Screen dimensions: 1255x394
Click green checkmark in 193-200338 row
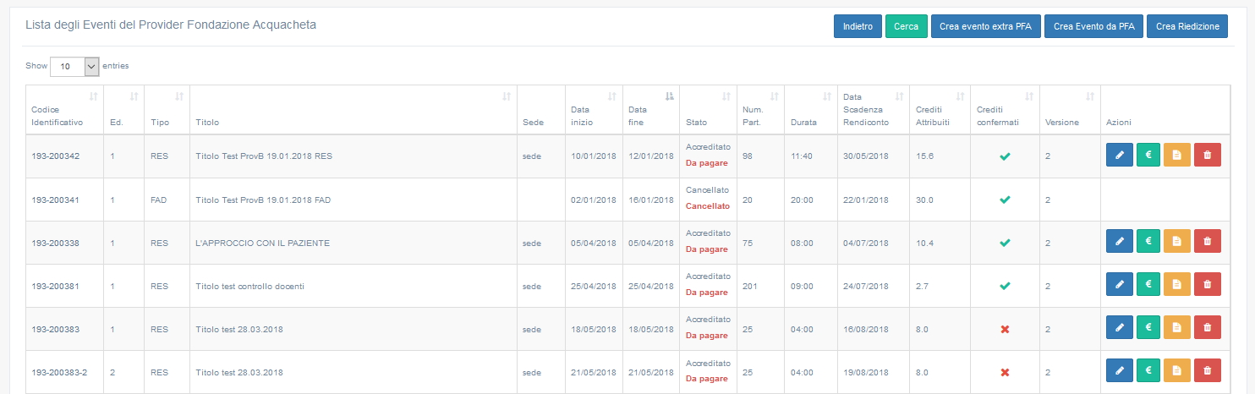pyautogui.click(x=1005, y=243)
